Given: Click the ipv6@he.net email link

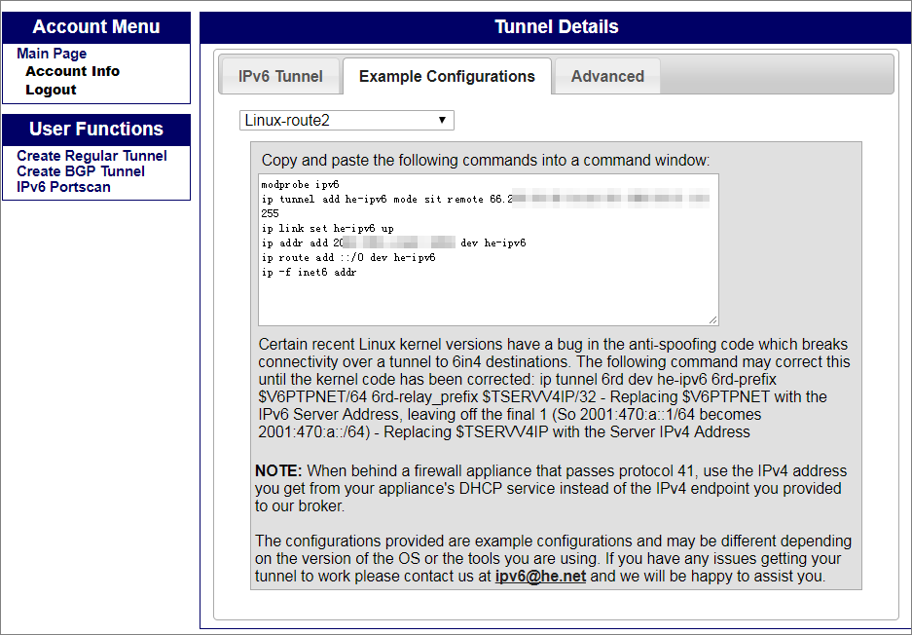Looking at the screenshot, I should pyautogui.click(x=540, y=577).
